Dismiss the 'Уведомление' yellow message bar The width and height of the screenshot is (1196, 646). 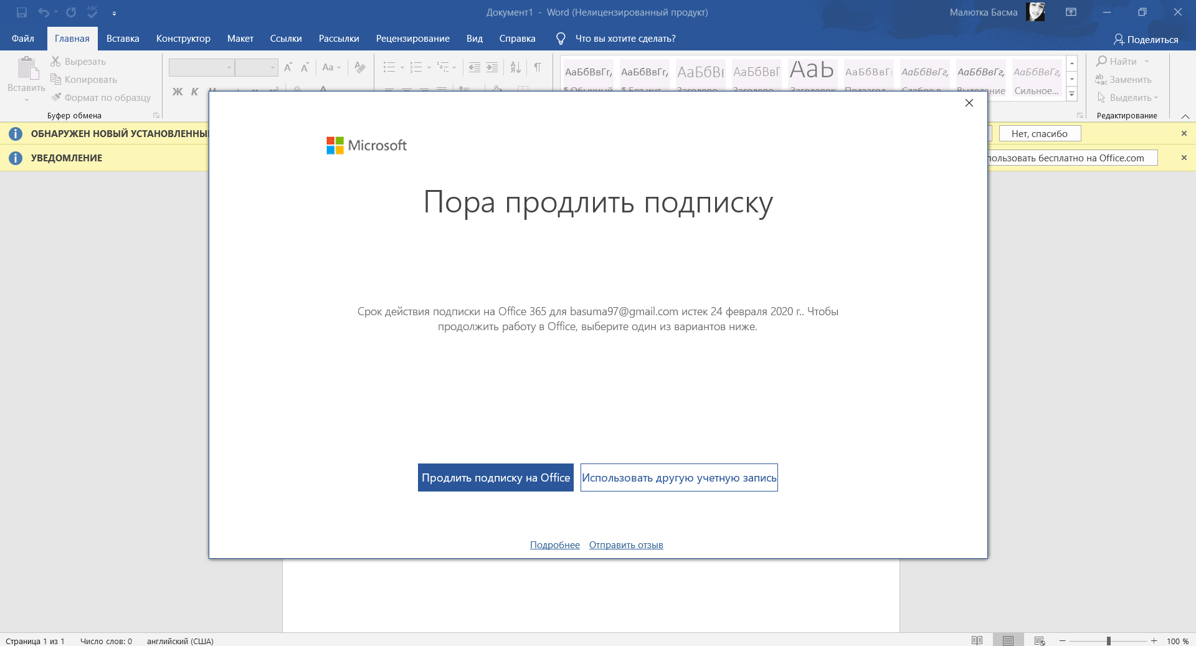pyautogui.click(x=1184, y=158)
